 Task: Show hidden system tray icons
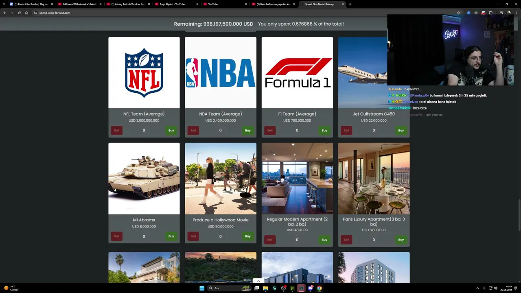pyautogui.click(x=477, y=288)
